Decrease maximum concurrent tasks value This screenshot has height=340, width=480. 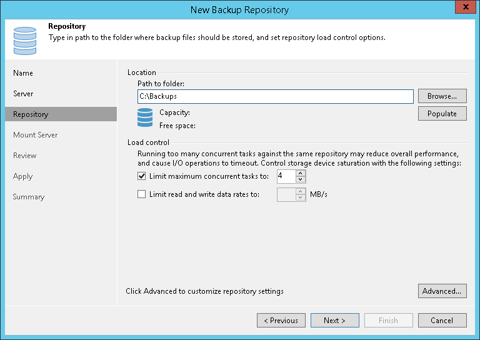click(x=301, y=180)
